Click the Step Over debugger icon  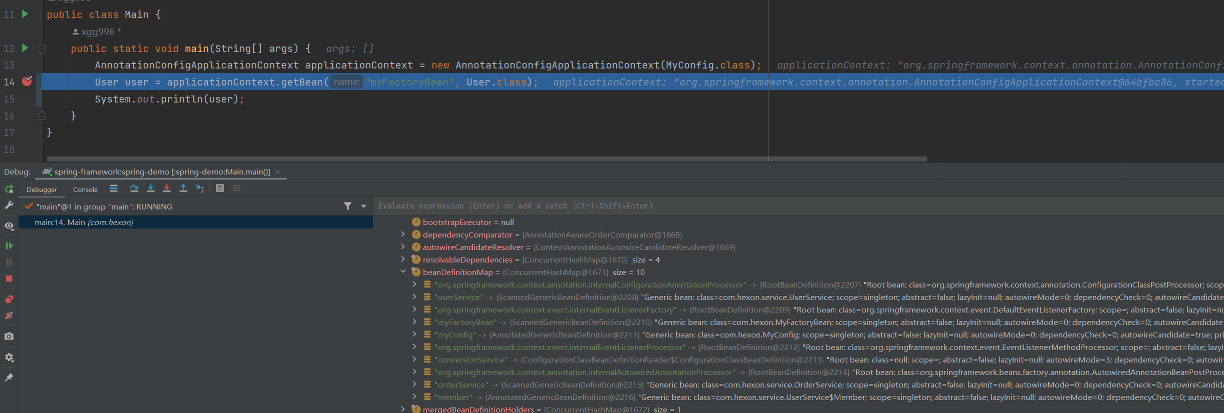pyautogui.click(x=134, y=188)
